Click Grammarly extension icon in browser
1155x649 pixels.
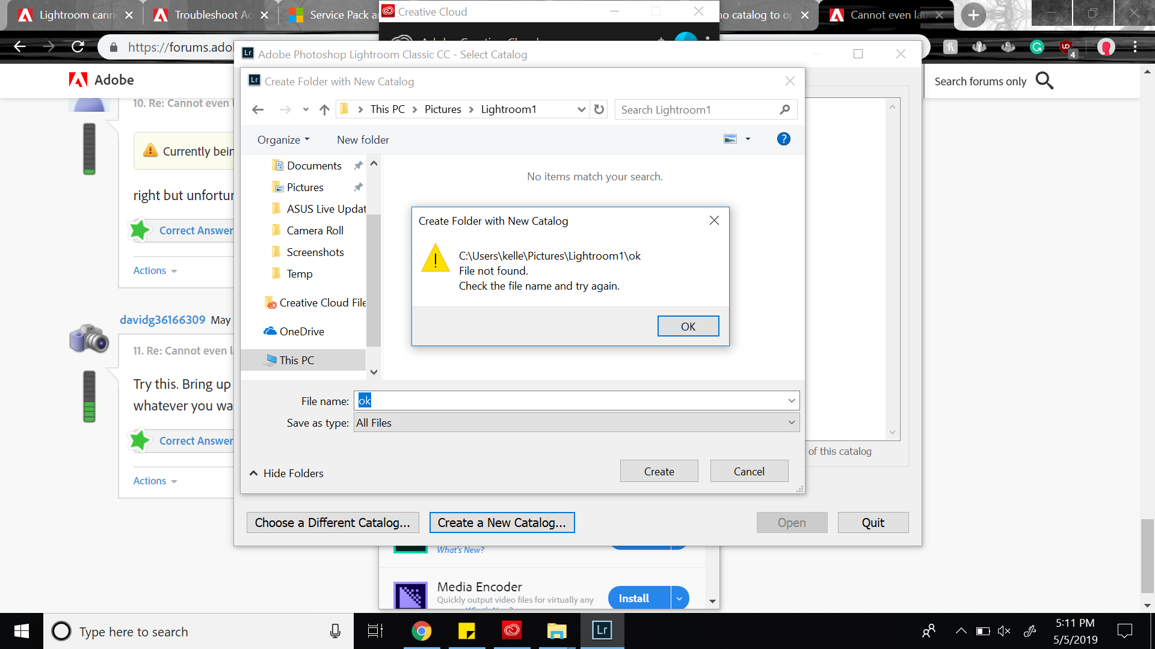tap(1036, 47)
